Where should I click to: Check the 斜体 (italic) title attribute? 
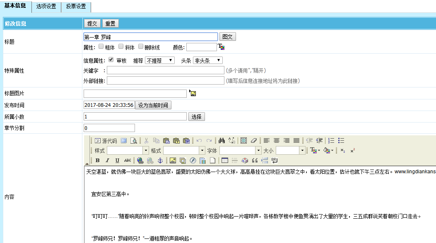[x=121, y=47]
